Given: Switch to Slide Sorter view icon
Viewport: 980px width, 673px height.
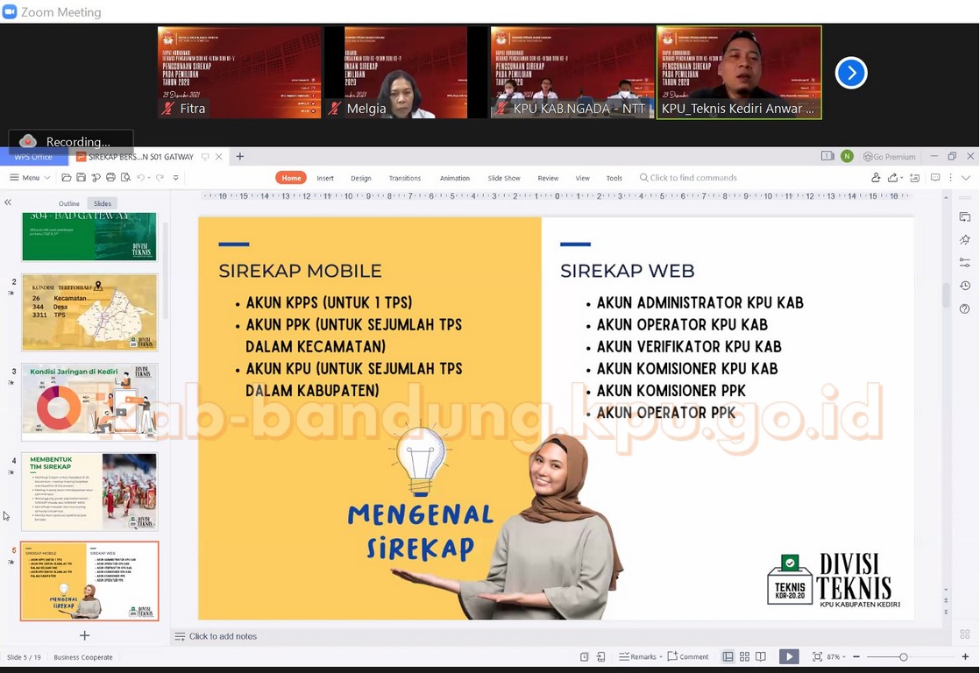Looking at the screenshot, I should pyautogui.click(x=744, y=656).
